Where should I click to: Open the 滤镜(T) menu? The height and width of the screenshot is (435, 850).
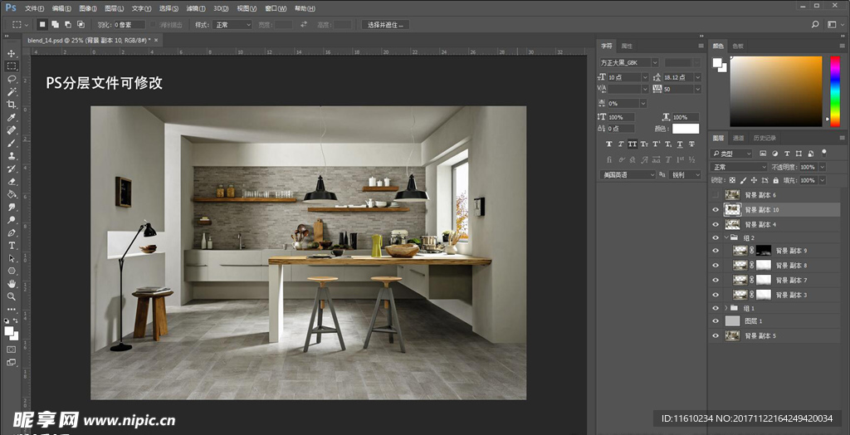click(x=197, y=8)
